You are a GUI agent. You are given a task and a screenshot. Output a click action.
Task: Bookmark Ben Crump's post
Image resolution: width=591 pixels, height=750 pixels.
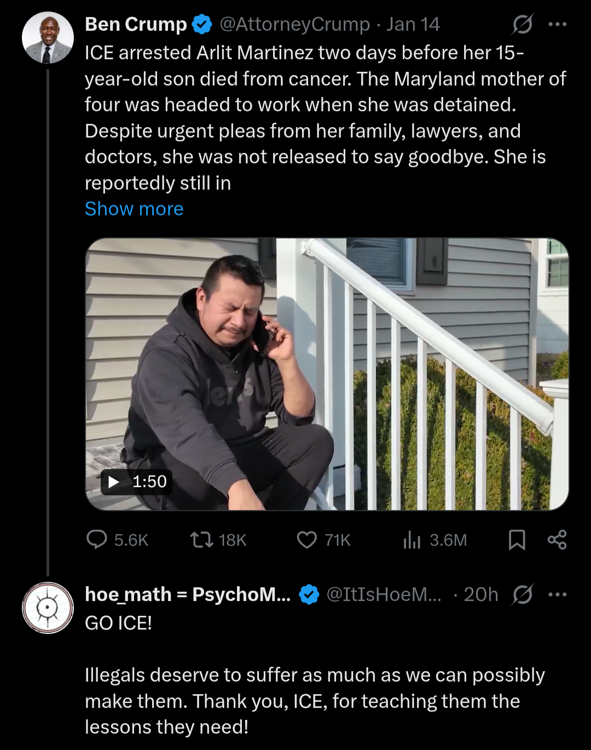click(x=517, y=540)
